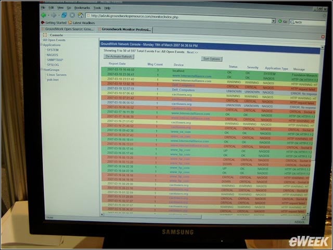Click the Getting Started bookmark icon

pos(43,22)
